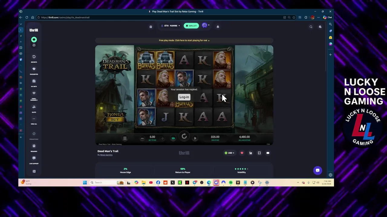This screenshot has height=217, width=387.
Task: Expand the vertical tabs chevron
Action: click(21, 24)
